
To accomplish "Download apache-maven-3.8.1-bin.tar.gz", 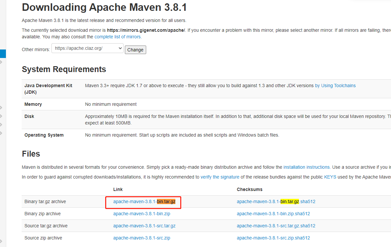I will pyautogui.click(x=145, y=202).
